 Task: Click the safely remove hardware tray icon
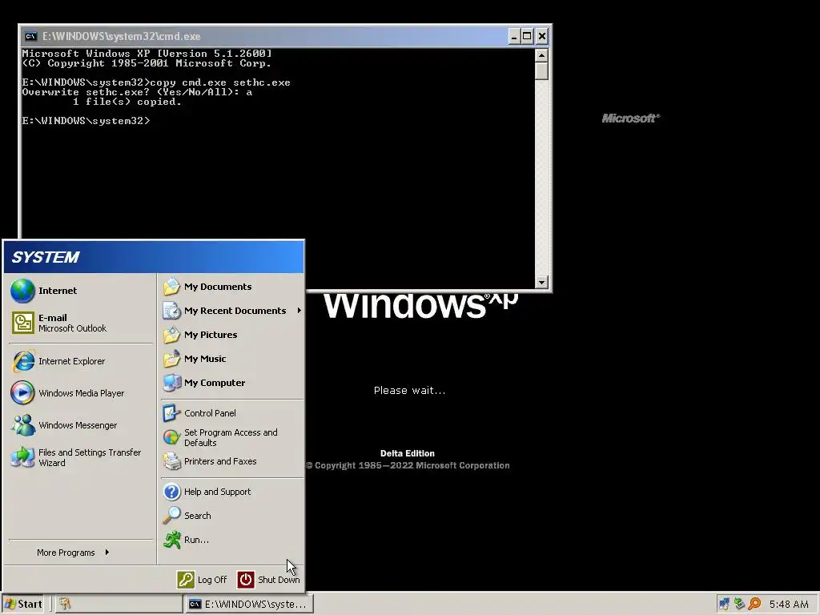(739, 604)
